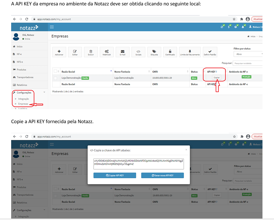Screen dimensions: 274x220
Task: Open the Webhook gears button
Action: (107, 52)
